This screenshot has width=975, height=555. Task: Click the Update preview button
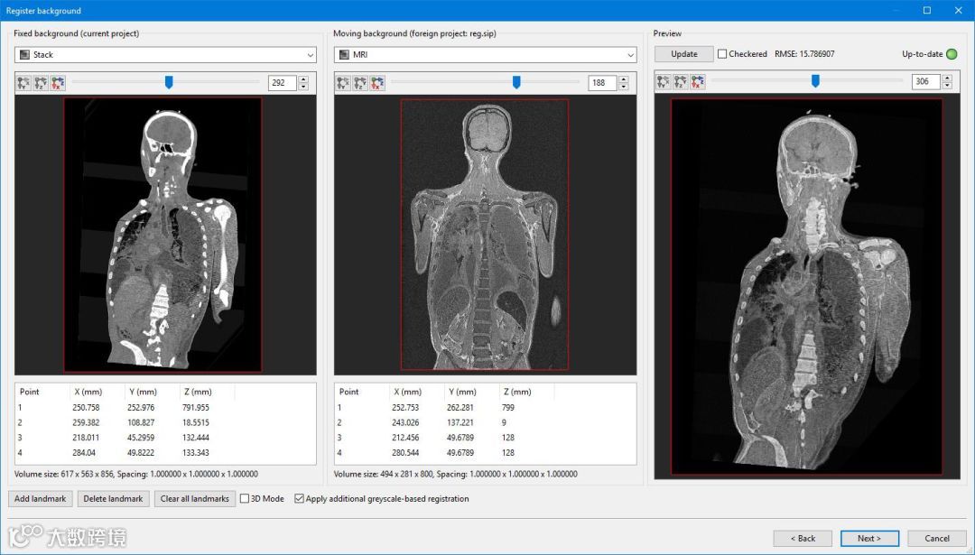(x=684, y=54)
